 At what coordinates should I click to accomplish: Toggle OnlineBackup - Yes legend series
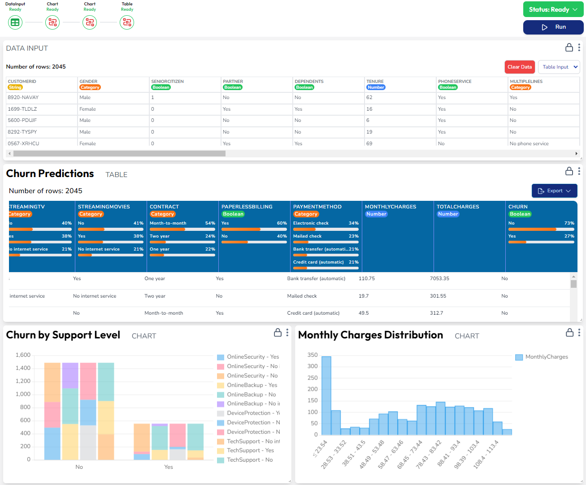pos(247,385)
